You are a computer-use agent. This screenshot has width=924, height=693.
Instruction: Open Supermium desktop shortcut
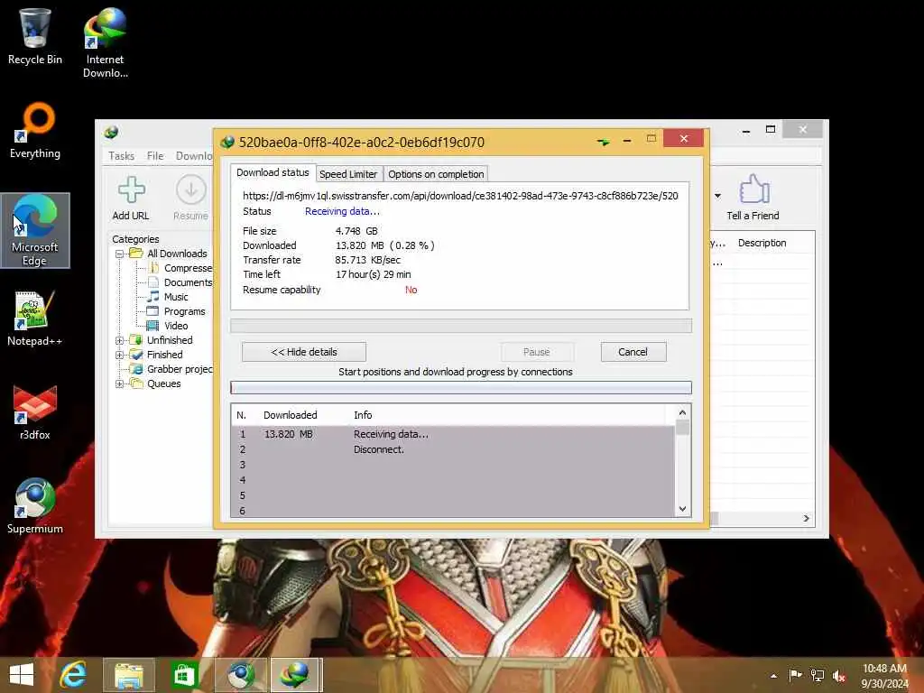35,505
